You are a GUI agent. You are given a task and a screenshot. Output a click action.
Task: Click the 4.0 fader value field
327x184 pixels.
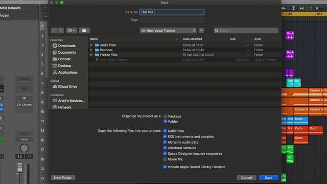pos(19,156)
